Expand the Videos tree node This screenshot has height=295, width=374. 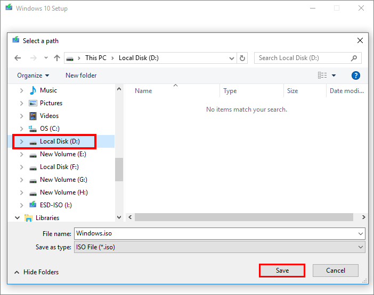[22, 116]
